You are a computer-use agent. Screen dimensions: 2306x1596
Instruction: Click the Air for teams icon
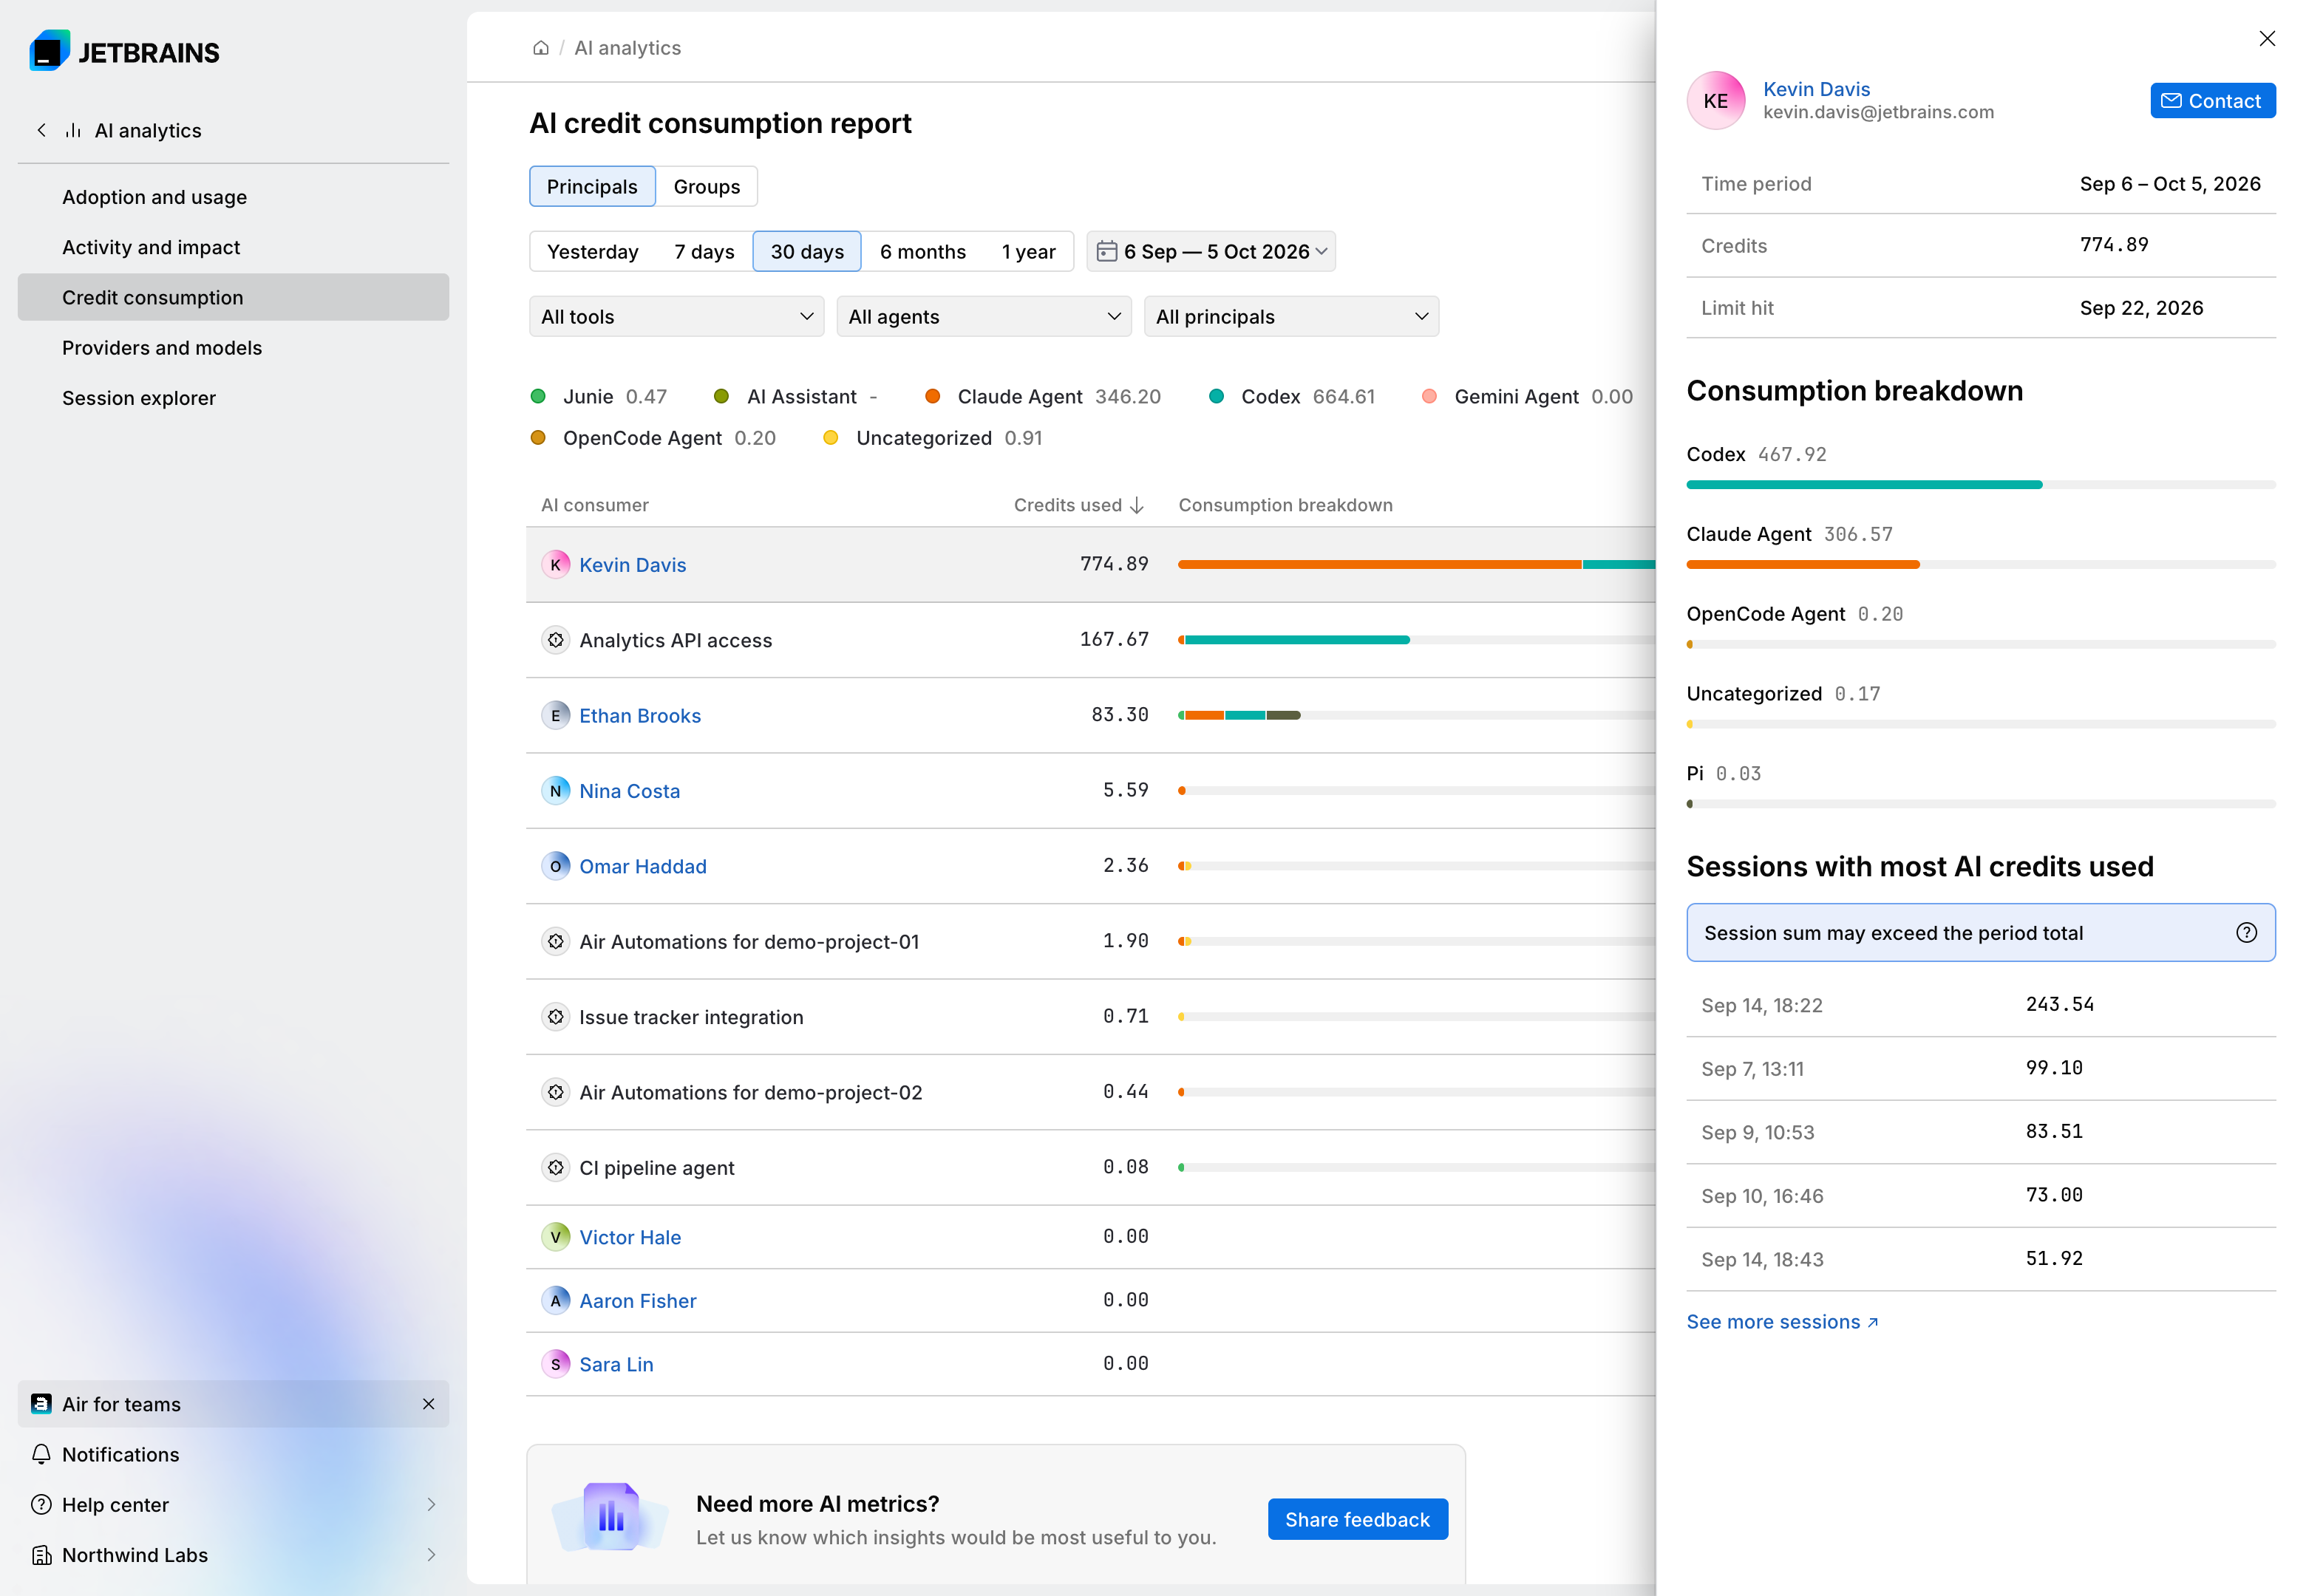point(41,1404)
